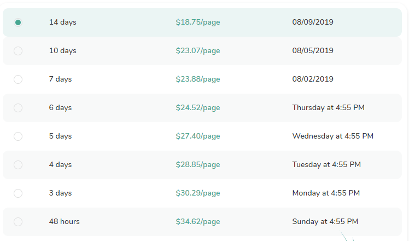This screenshot has width=415, height=241.
Task: Click the $23.07/page price text
Action: click(198, 50)
